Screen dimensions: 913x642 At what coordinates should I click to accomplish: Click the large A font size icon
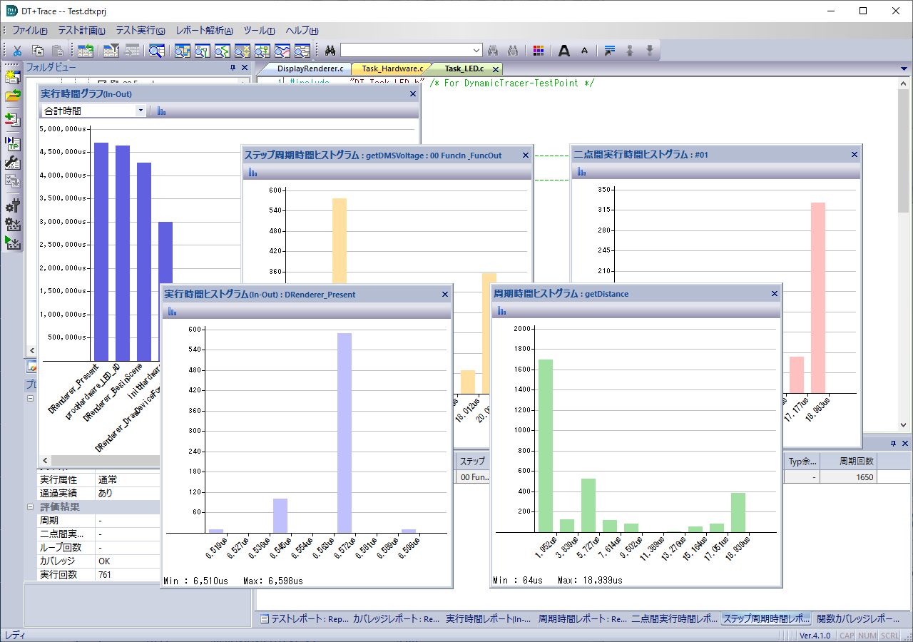(x=564, y=51)
